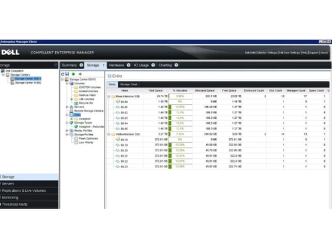The height and width of the screenshot is (249, 332).
Task: Click the disk icon beside the Disks heading
Action: point(110,76)
